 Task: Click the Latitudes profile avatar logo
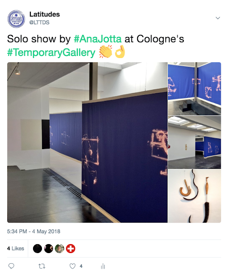pos(16,19)
